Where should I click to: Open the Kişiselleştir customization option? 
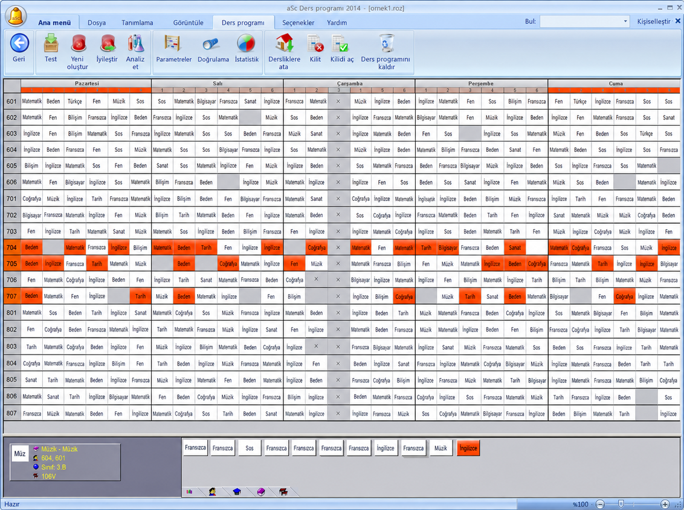(x=653, y=21)
